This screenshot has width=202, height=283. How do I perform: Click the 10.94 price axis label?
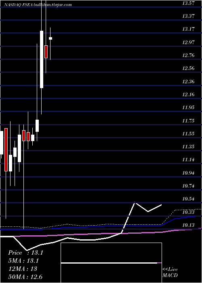point(188,173)
